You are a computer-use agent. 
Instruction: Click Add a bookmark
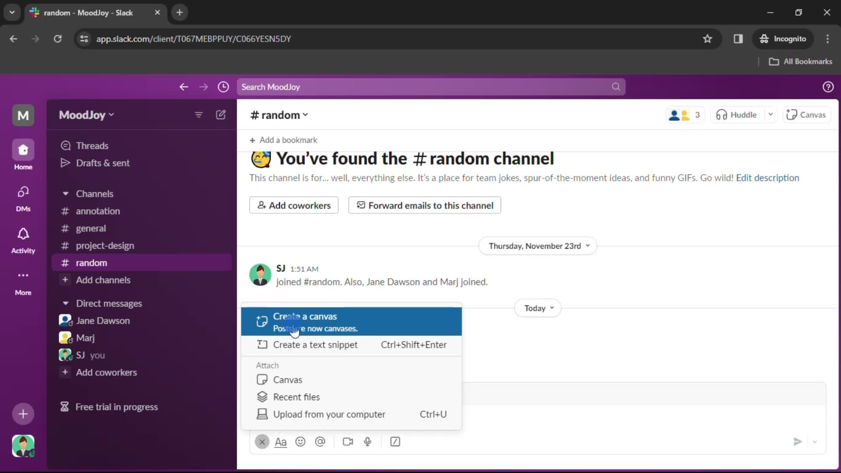[x=283, y=140]
